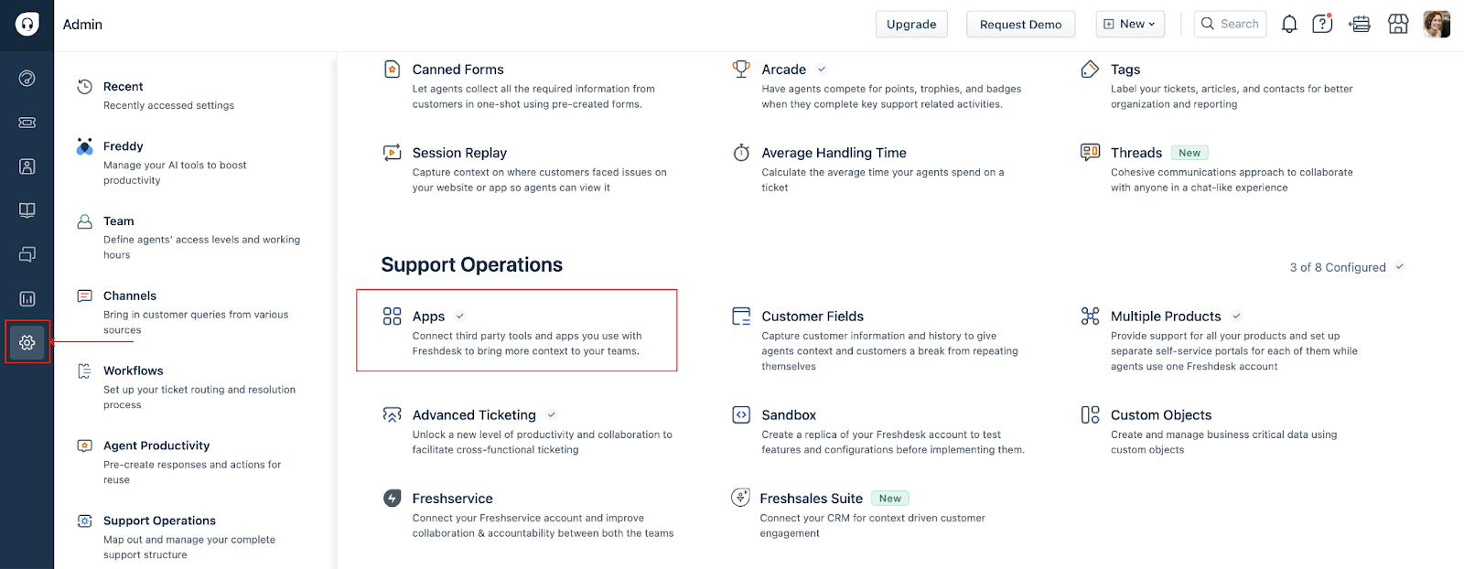The width and height of the screenshot is (1464, 569).
Task: Click in the Search field
Action: 1230,24
